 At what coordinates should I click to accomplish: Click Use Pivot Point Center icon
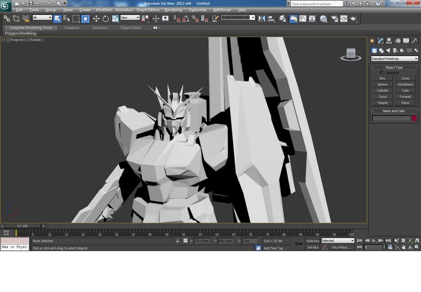145,19
